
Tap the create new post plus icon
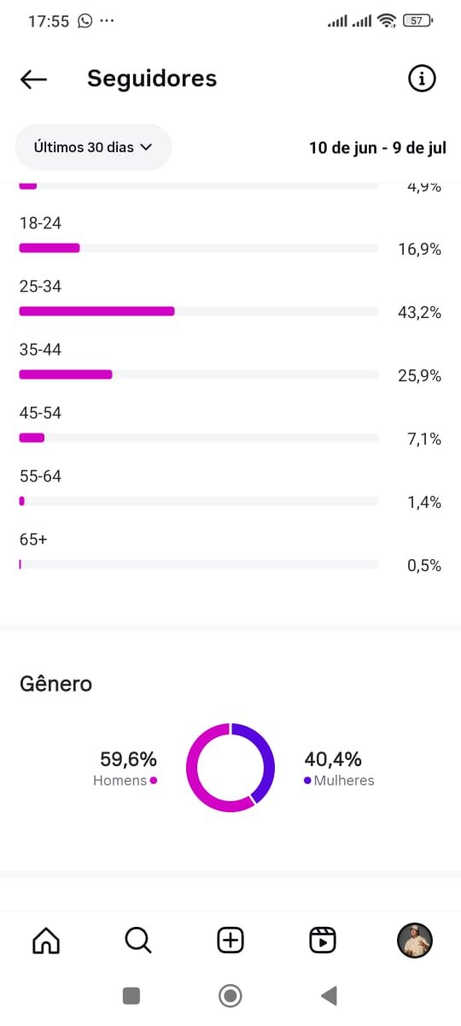point(230,940)
